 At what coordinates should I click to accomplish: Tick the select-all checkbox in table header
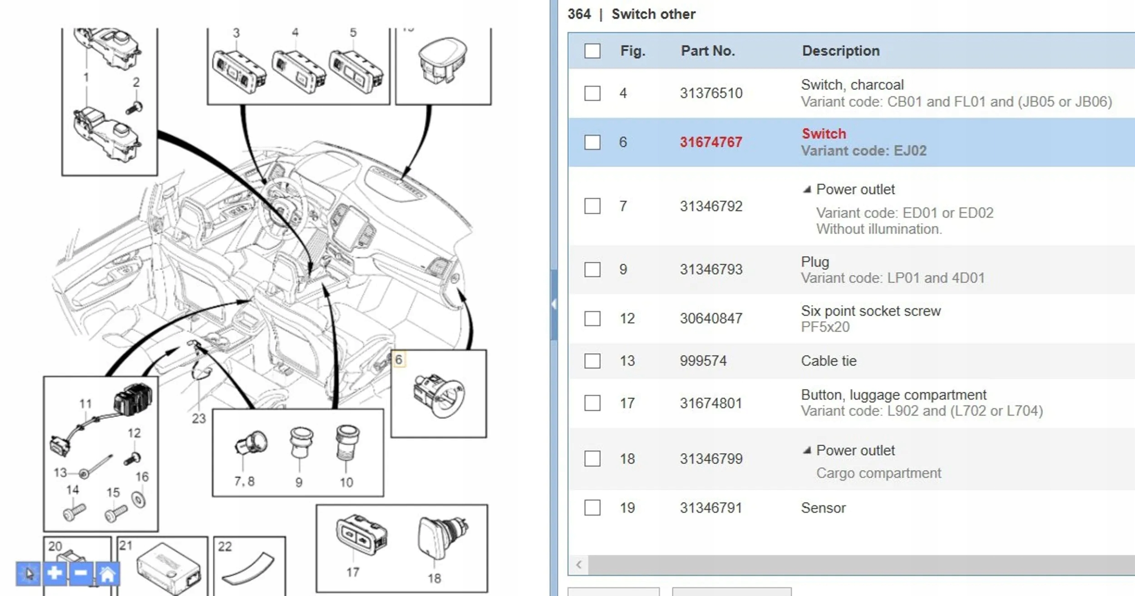[x=592, y=51]
